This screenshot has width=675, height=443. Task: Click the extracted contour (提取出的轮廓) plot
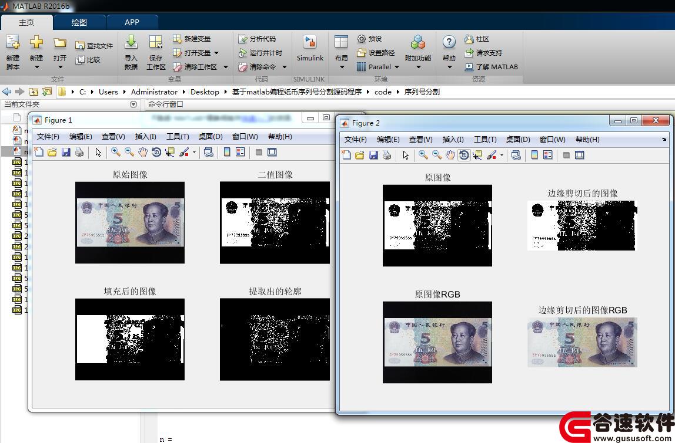click(275, 340)
